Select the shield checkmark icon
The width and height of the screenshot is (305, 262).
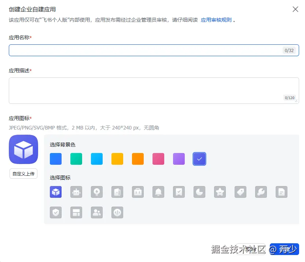56,212
